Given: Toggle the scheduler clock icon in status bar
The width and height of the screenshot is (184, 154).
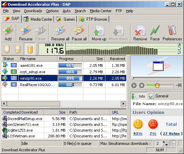Looking at the screenshot, I should 173,143.
